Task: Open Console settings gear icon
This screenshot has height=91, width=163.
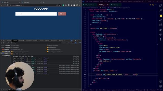Action: click(x=80, y=43)
